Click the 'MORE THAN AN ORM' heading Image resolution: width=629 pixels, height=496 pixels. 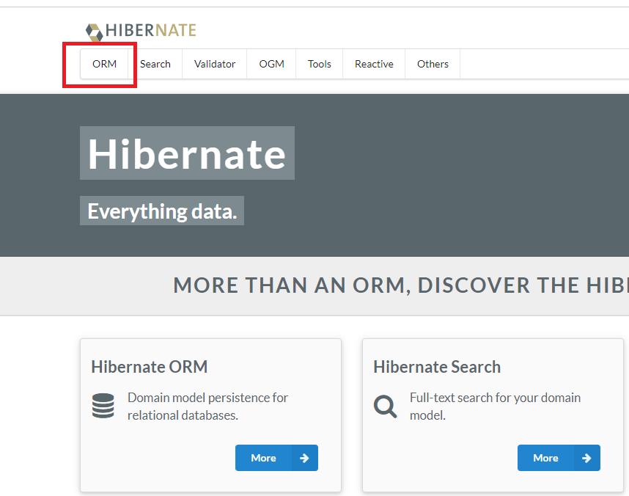[x=401, y=285]
